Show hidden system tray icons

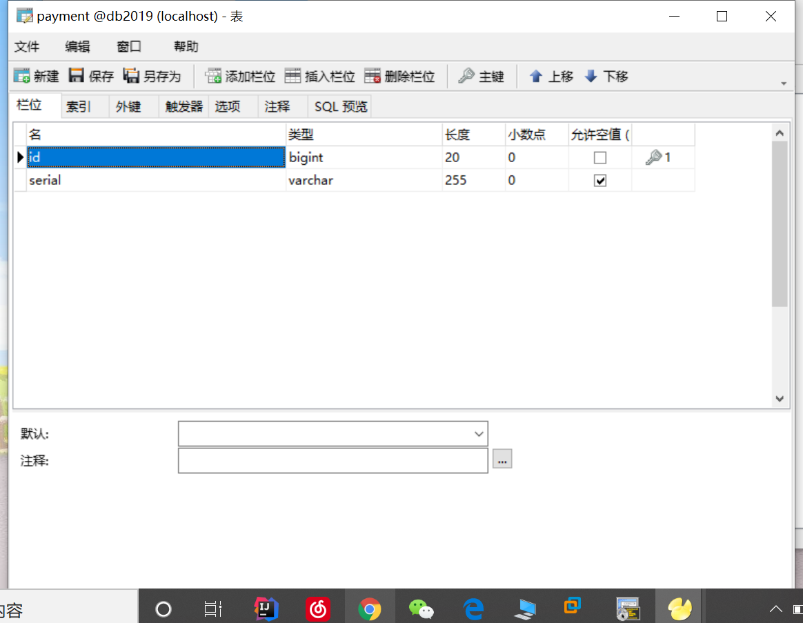[x=776, y=609]
